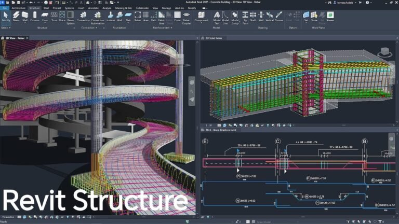This screenshot has height=224, width=399.
Task: Select the Modify tool
Action: 6,17
